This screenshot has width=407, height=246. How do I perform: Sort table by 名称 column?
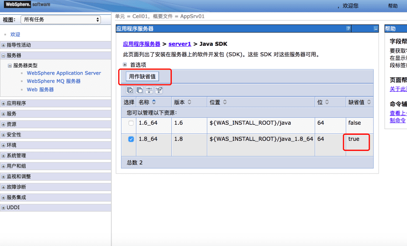pyautogui.click(x=154, y=102)
